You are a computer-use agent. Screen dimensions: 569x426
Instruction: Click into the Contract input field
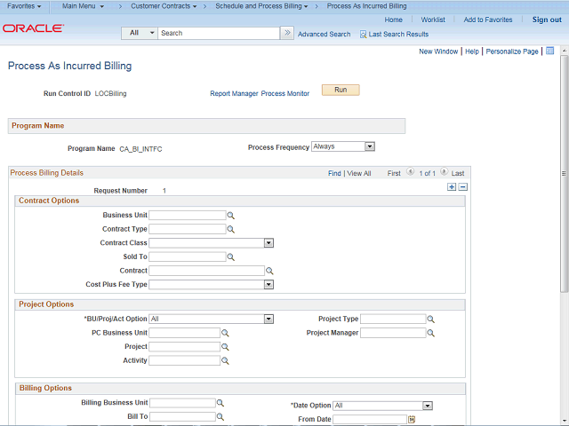pyautogui.click(x=206, y=271)
